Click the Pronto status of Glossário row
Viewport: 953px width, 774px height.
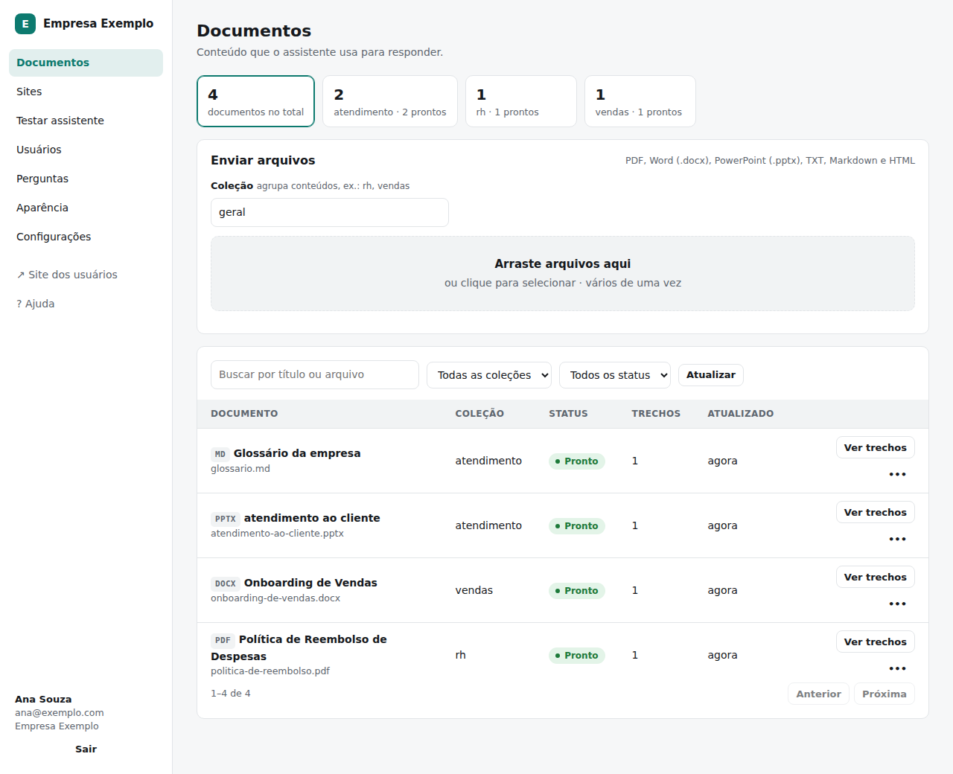pyautogui.click(x=577, y=461)
